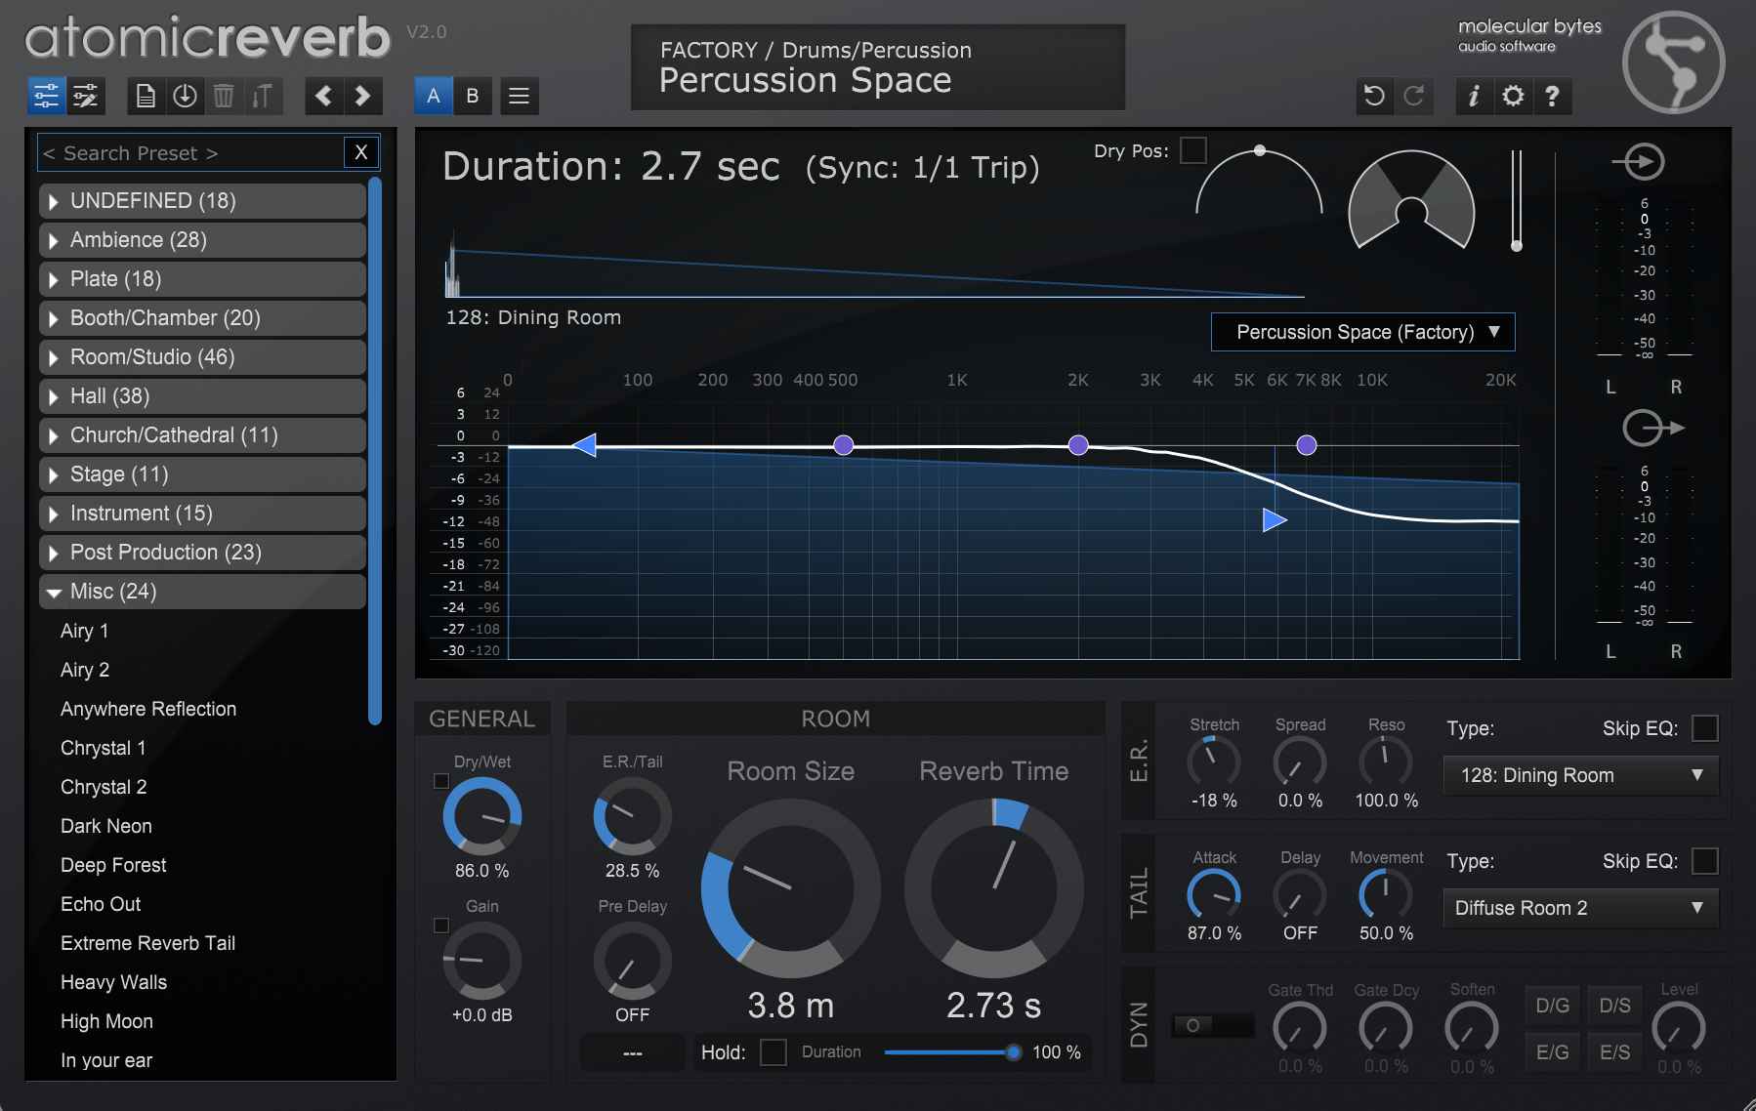Select the Deep Forest preset
This screenshot has width=1756, height=1111.
(x=111, y=865)
